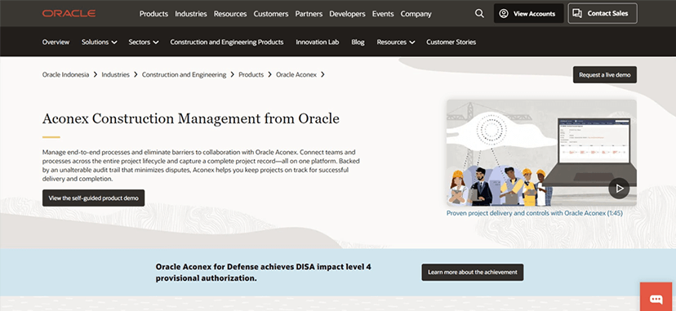The image size is (676, 311).
Task: Open the Developers menu
Action: [347, 14]
